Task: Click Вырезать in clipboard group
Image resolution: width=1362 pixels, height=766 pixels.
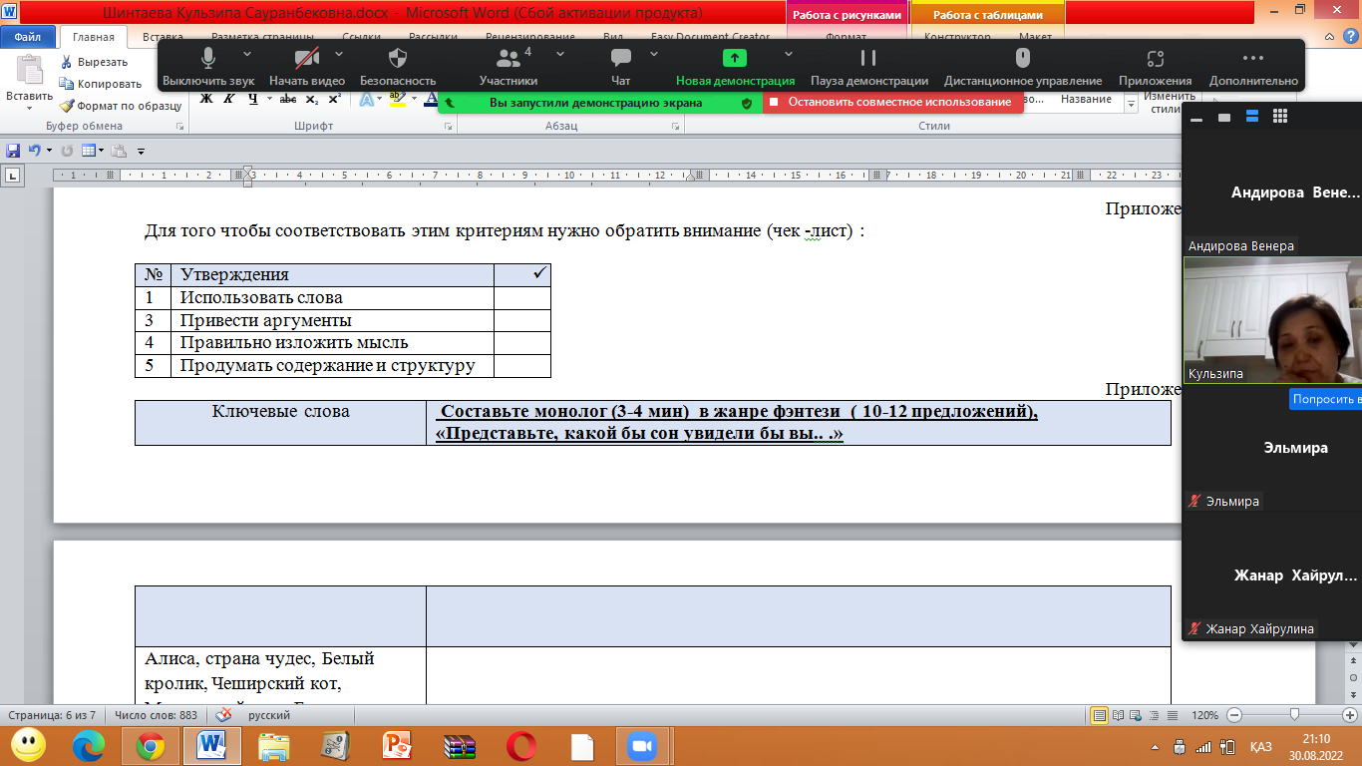Action: 94,62
